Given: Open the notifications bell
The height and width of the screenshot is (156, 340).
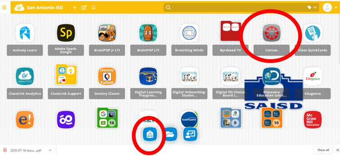Looking at the screenshot, I should point(93,8).
